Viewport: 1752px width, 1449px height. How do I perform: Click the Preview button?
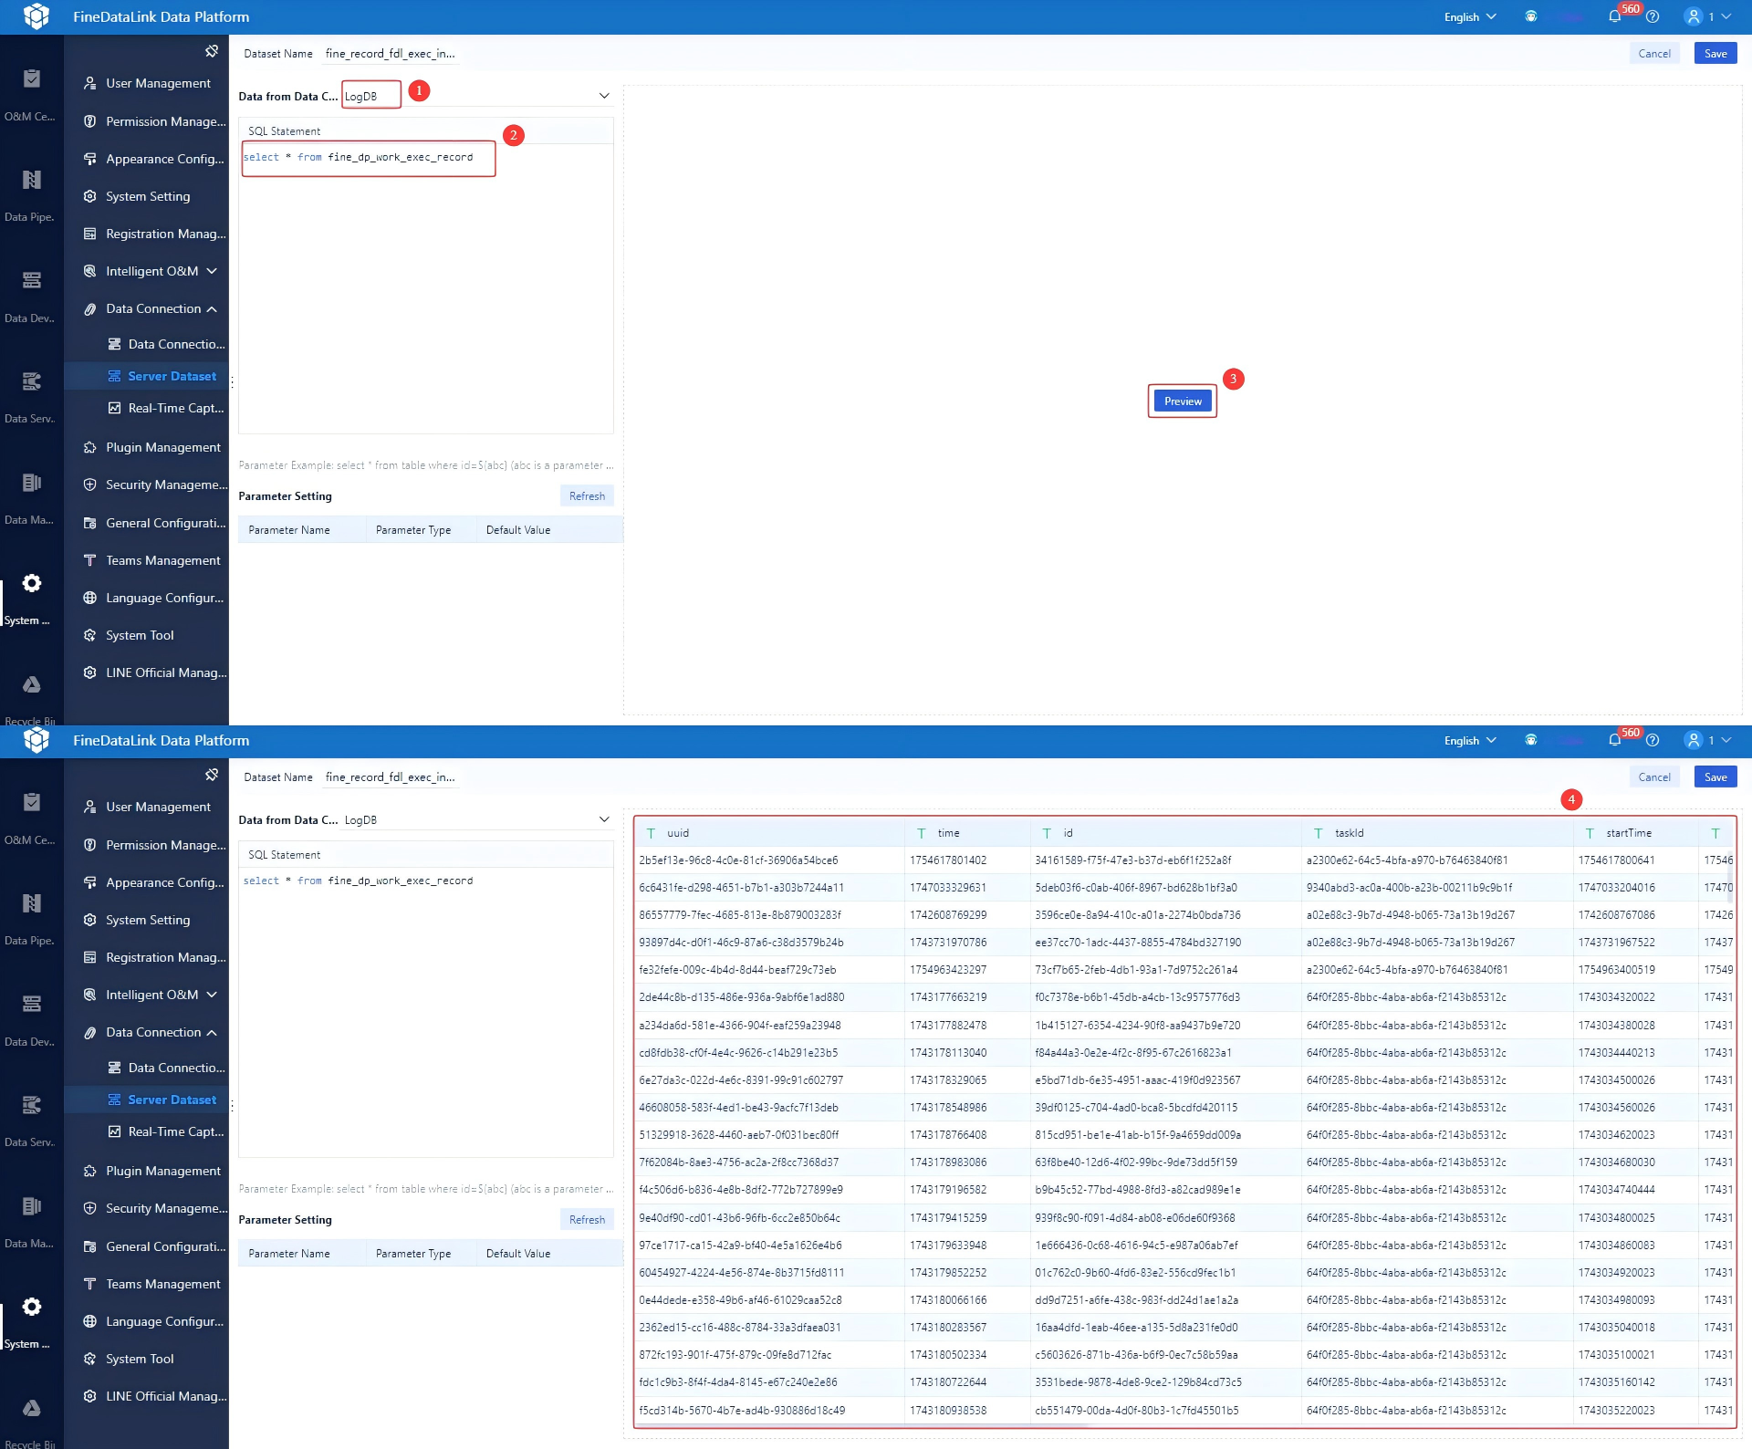(1183, 401)
